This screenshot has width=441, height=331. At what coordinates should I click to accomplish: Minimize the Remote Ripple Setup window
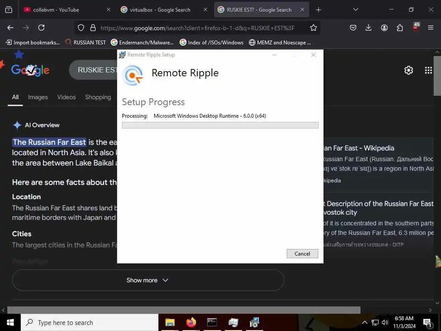[x=274, y=55]
